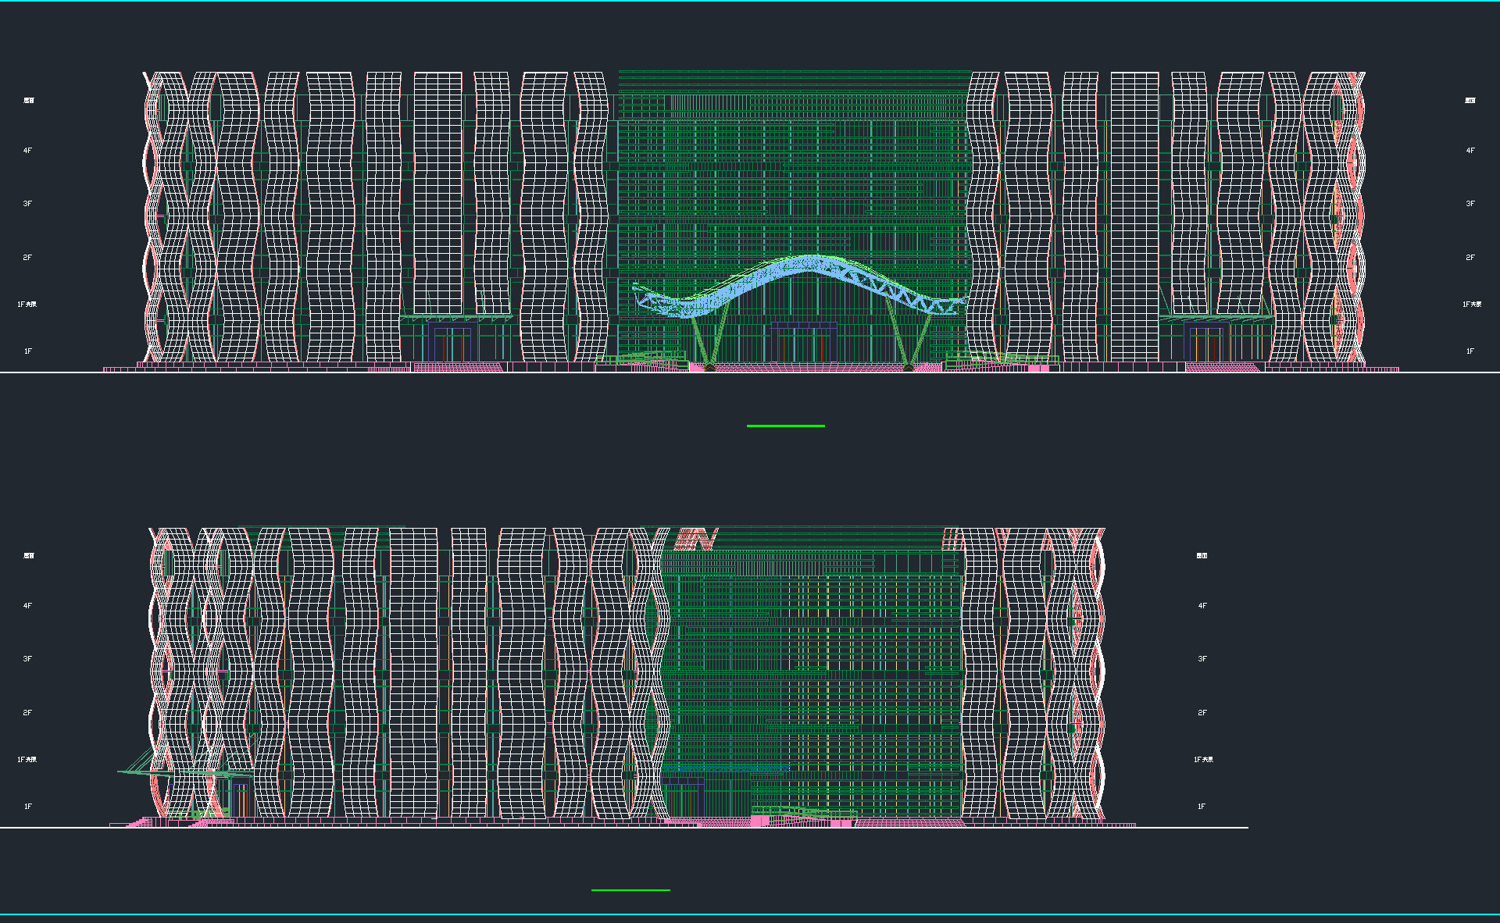The height and width of the screenshot is (923, 1500).
Task: Select the 1F label right of lower elevation
Action: (x=1202, y=807)
